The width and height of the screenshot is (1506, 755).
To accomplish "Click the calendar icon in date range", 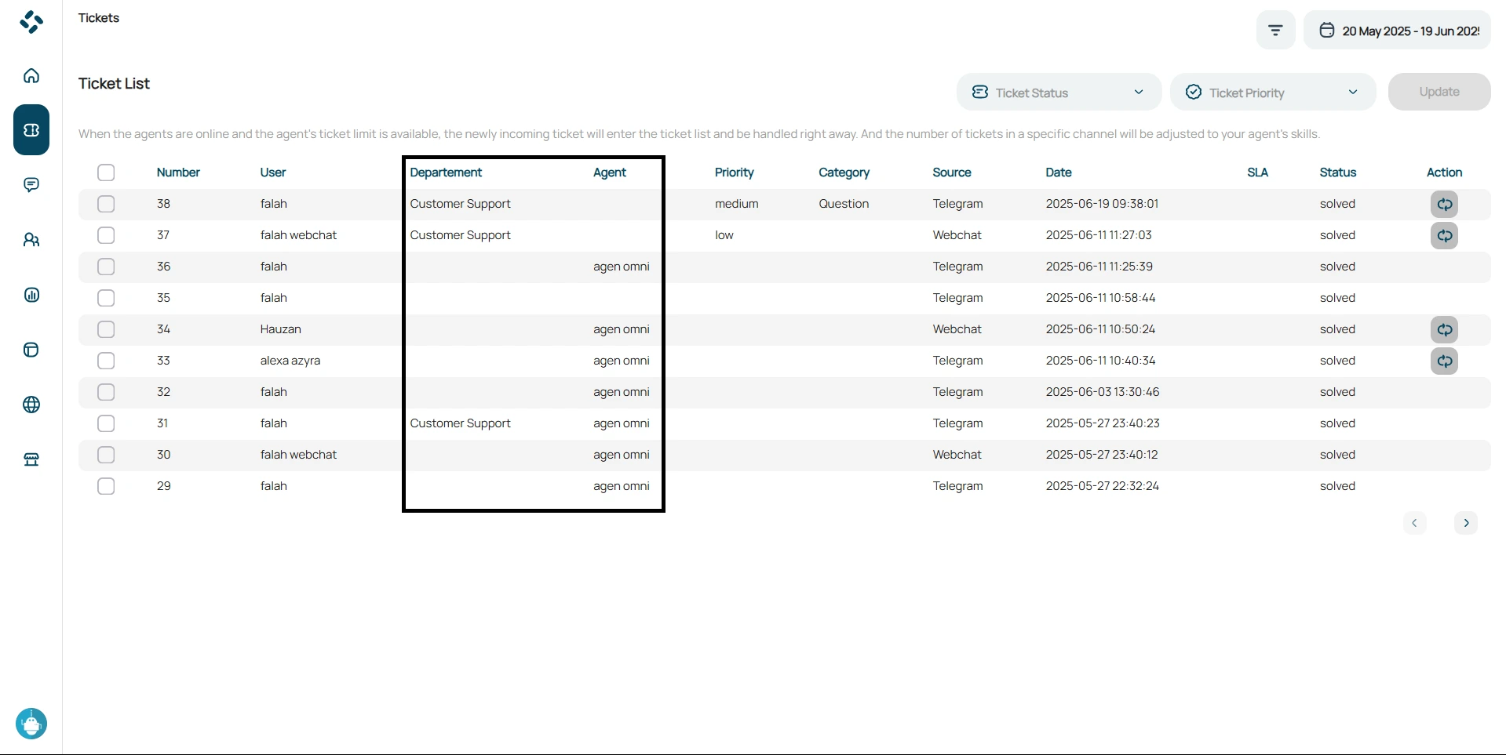I will [1327, 31].
